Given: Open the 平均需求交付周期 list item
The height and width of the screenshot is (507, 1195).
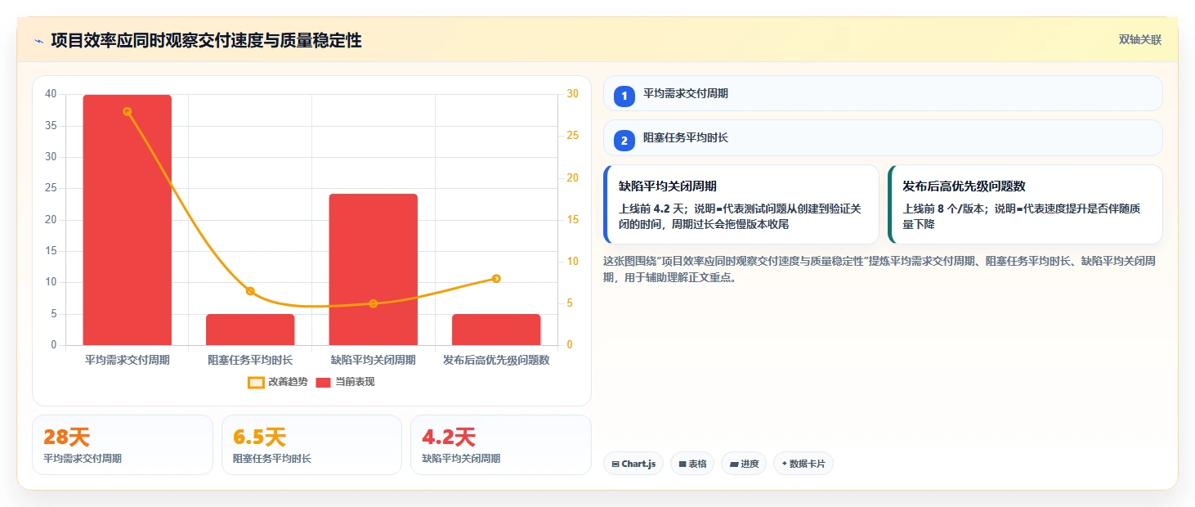Looking at the screenshot, I should pos(883,93).
